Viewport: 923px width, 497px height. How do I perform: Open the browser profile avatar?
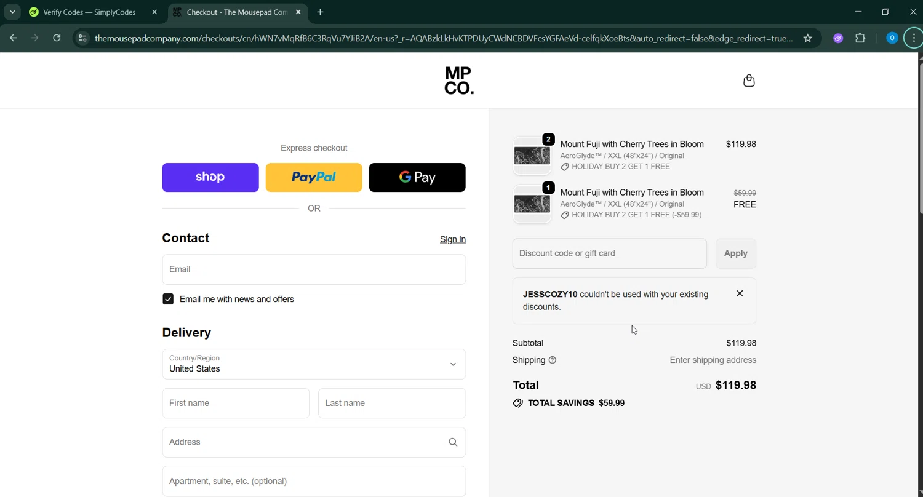coord(892,38)
